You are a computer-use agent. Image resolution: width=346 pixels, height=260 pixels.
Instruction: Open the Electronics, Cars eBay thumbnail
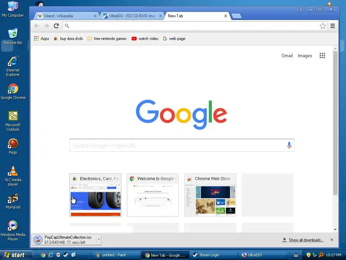point(95,195)
